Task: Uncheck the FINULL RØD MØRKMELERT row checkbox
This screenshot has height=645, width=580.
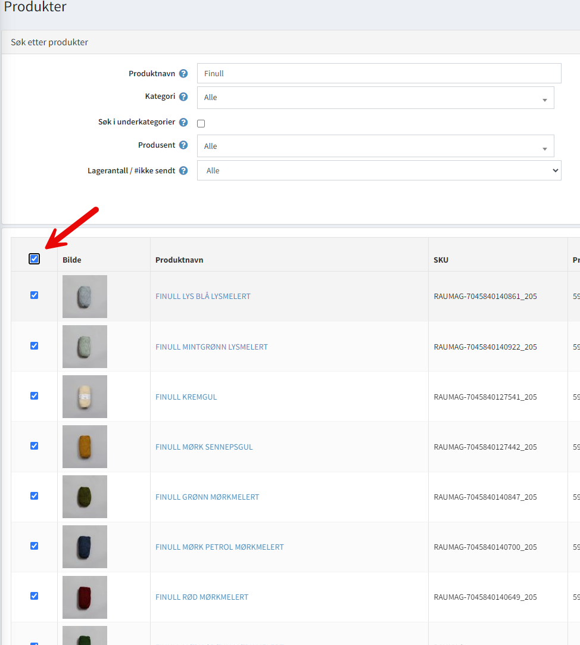Action: pos(34,596)
